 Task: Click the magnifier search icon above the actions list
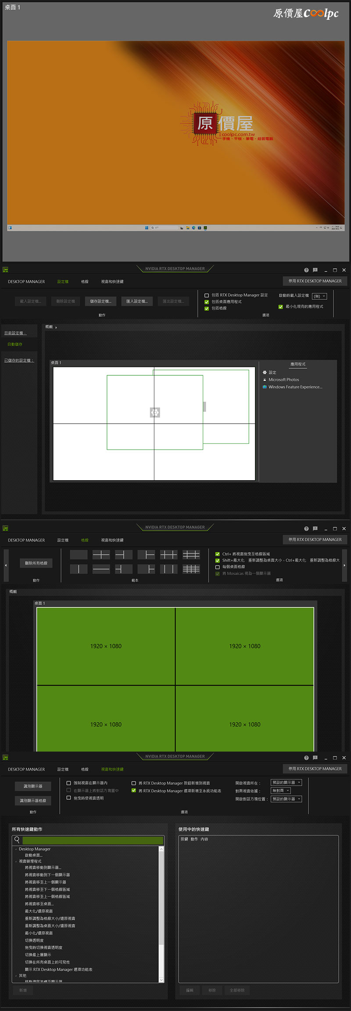click(x=17, y=840)
